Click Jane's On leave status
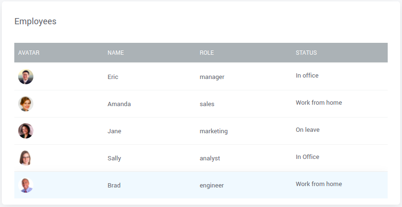The width and height of the screenshot is (402, 207). tap(308, 130)
